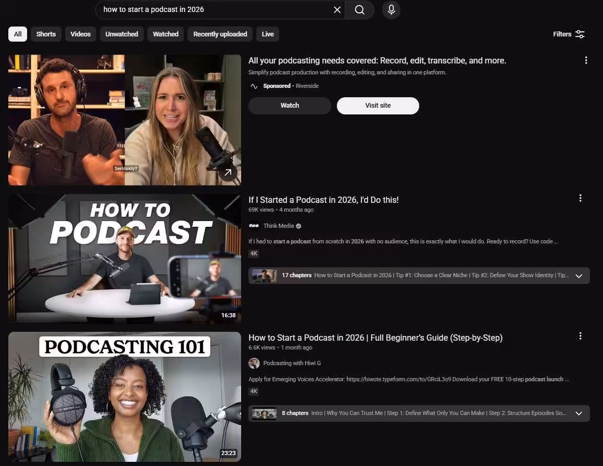Image resolution: width=603 pixels, height=466 pixels.
Task: Open three-dot menu for Full Beginner's Guide video
Action: [580, 336]
